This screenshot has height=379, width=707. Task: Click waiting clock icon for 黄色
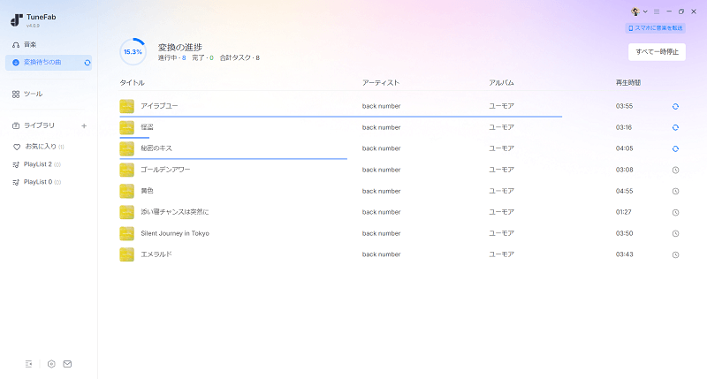(x=675, y=191)
